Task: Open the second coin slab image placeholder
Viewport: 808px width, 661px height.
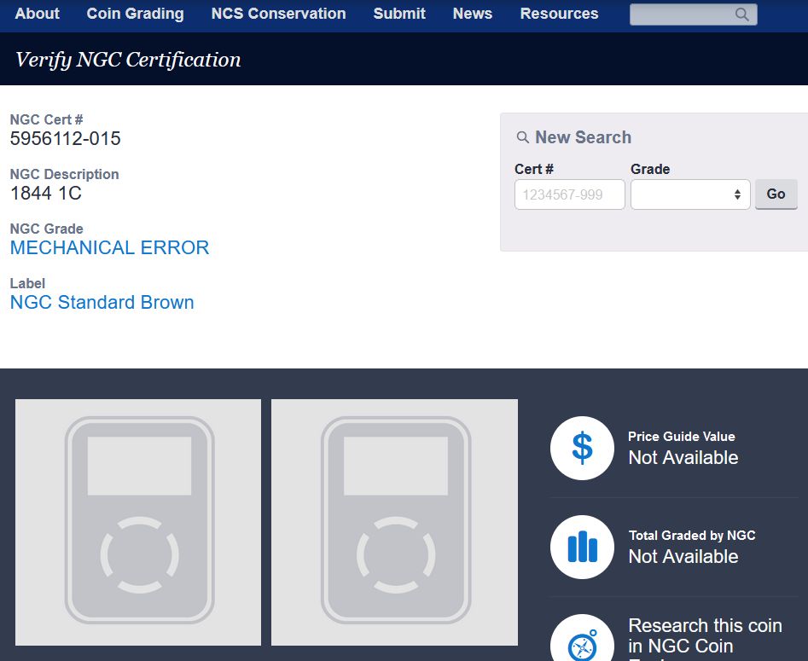Action: (x=394, y=522)
